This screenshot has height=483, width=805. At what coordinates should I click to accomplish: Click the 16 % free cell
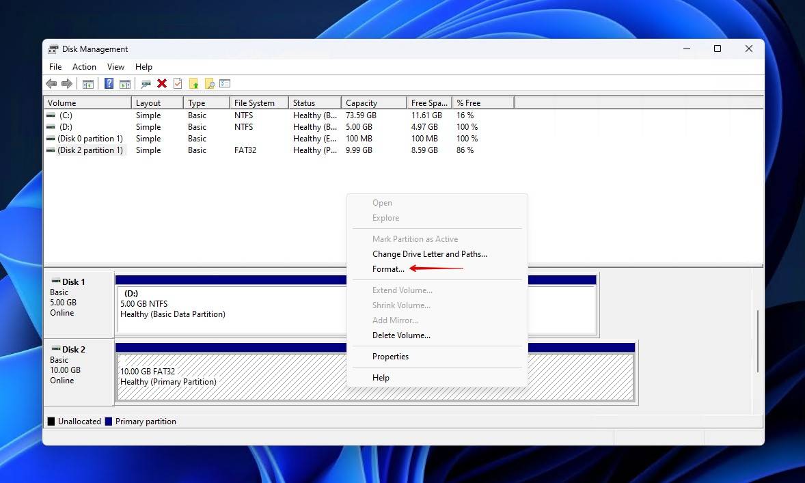(x=465, y=115)
